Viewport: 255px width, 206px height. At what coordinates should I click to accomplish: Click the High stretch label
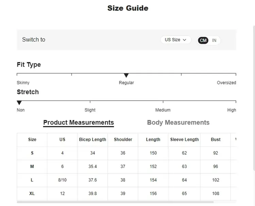(232, 110)
